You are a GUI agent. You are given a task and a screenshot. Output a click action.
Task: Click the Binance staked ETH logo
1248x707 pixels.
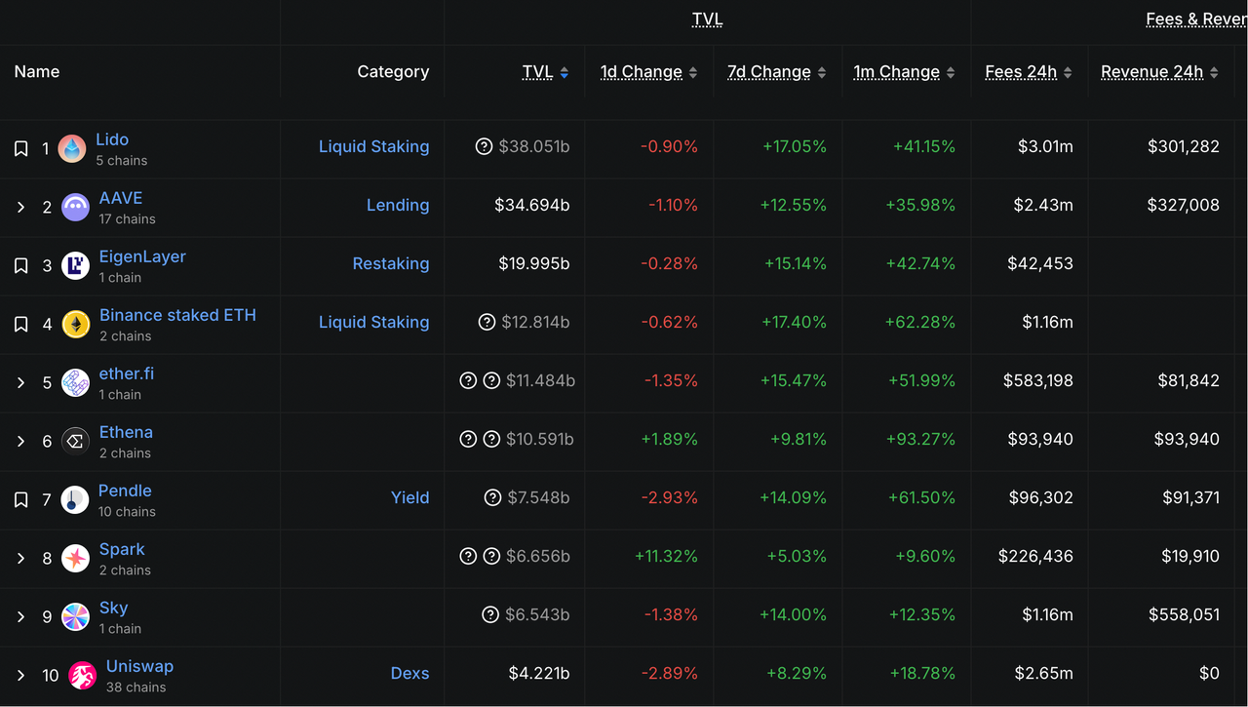[76, 324]
